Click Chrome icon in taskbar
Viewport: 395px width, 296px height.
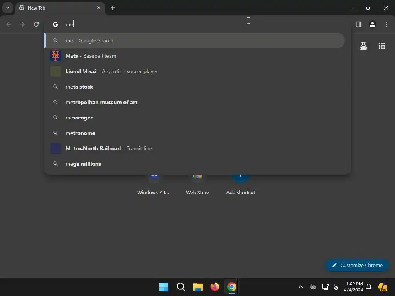pyautogui.click(x=232, y=287)
